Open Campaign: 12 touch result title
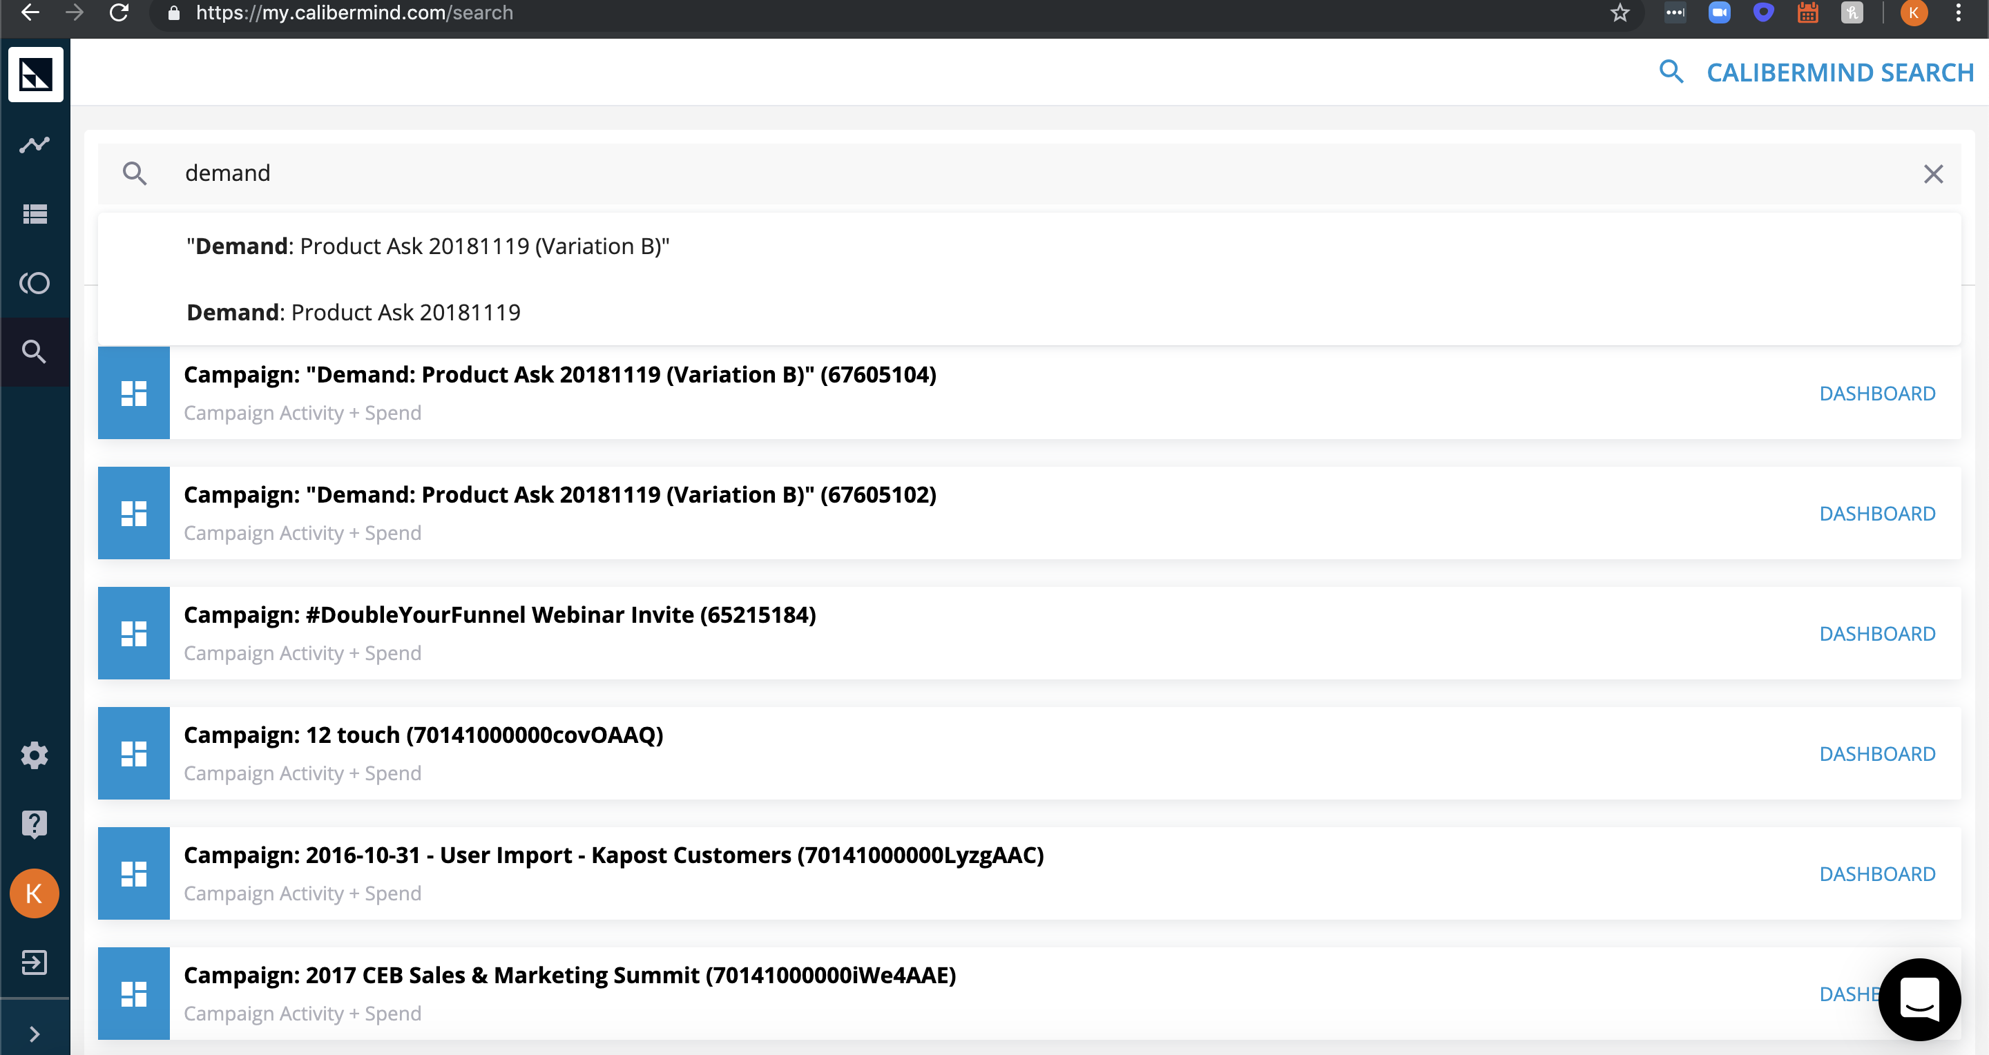This screenshot has height=1055, width=1989. 423,735
